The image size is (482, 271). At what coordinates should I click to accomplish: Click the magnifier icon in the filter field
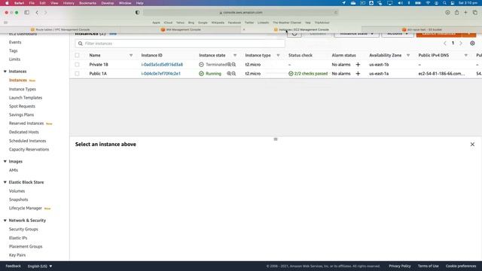(81, 44)
